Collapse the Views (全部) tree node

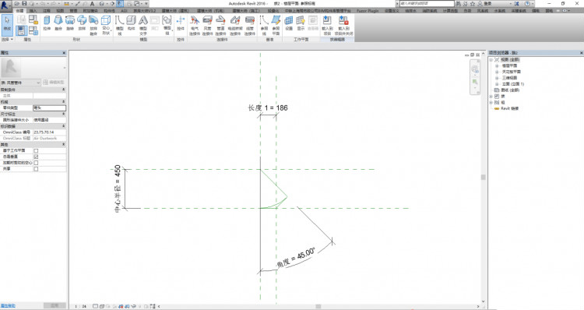(x=491, y=60)
